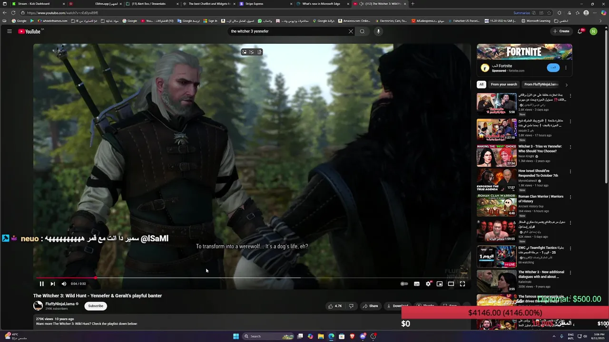Open YouTube notifications bell
Screen dimensions: 609x342
click(580, 31)
